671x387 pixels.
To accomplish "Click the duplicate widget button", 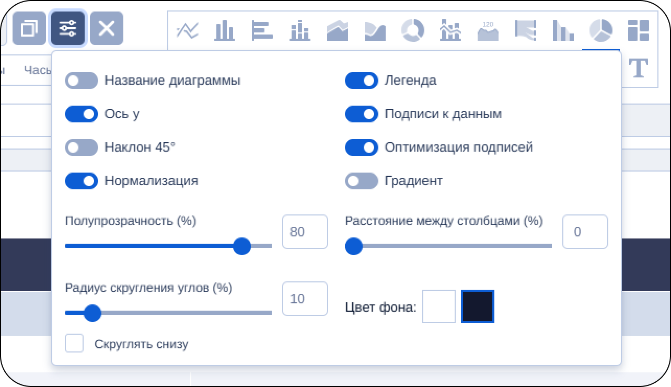I will (x=29, y=28).
